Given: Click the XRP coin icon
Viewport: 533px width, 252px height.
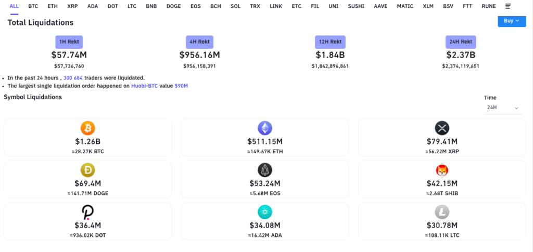Looking at the screenshot, I should pos(442,128).
